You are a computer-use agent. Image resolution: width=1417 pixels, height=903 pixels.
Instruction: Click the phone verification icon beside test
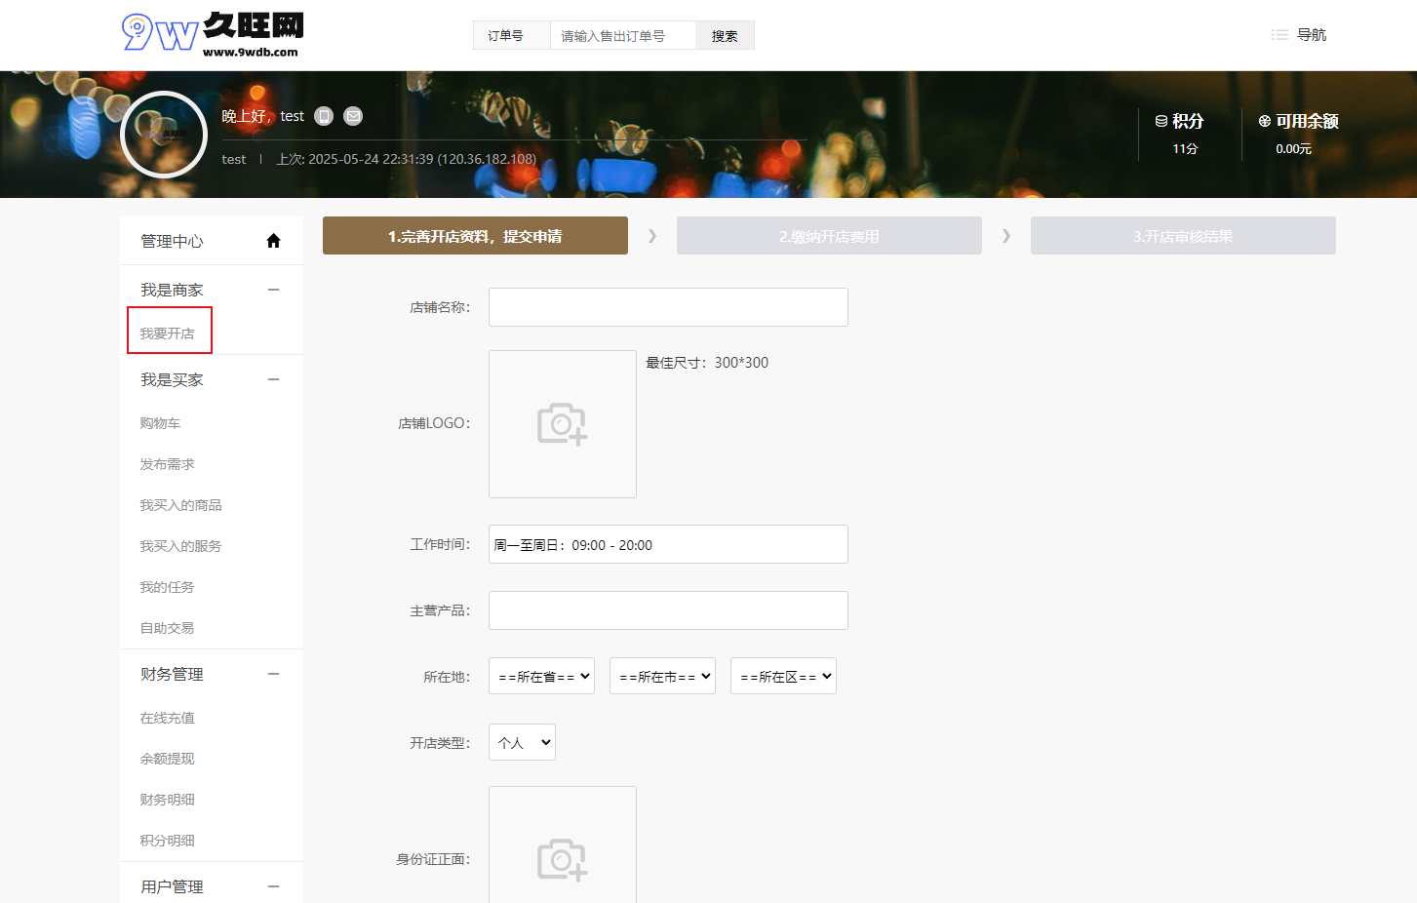(x=324, y=116)
